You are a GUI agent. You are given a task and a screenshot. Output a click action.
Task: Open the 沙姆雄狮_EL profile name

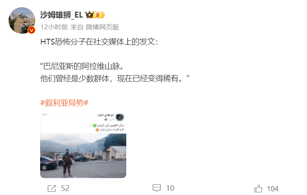coord(61,15)
